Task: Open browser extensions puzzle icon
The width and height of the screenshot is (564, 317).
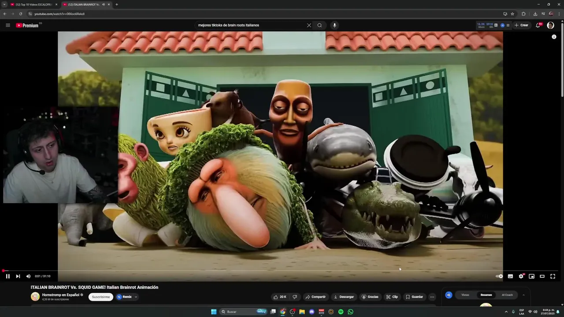Action: pyautogui.click(x=523, y=14)
